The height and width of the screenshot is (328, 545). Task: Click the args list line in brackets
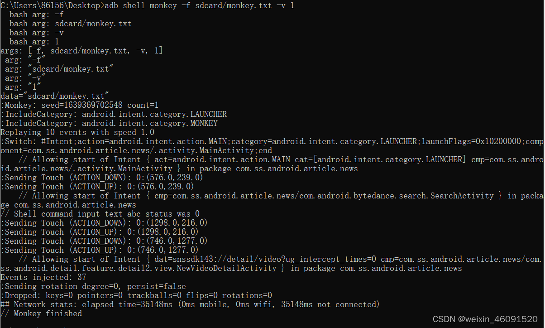point(81,51)
